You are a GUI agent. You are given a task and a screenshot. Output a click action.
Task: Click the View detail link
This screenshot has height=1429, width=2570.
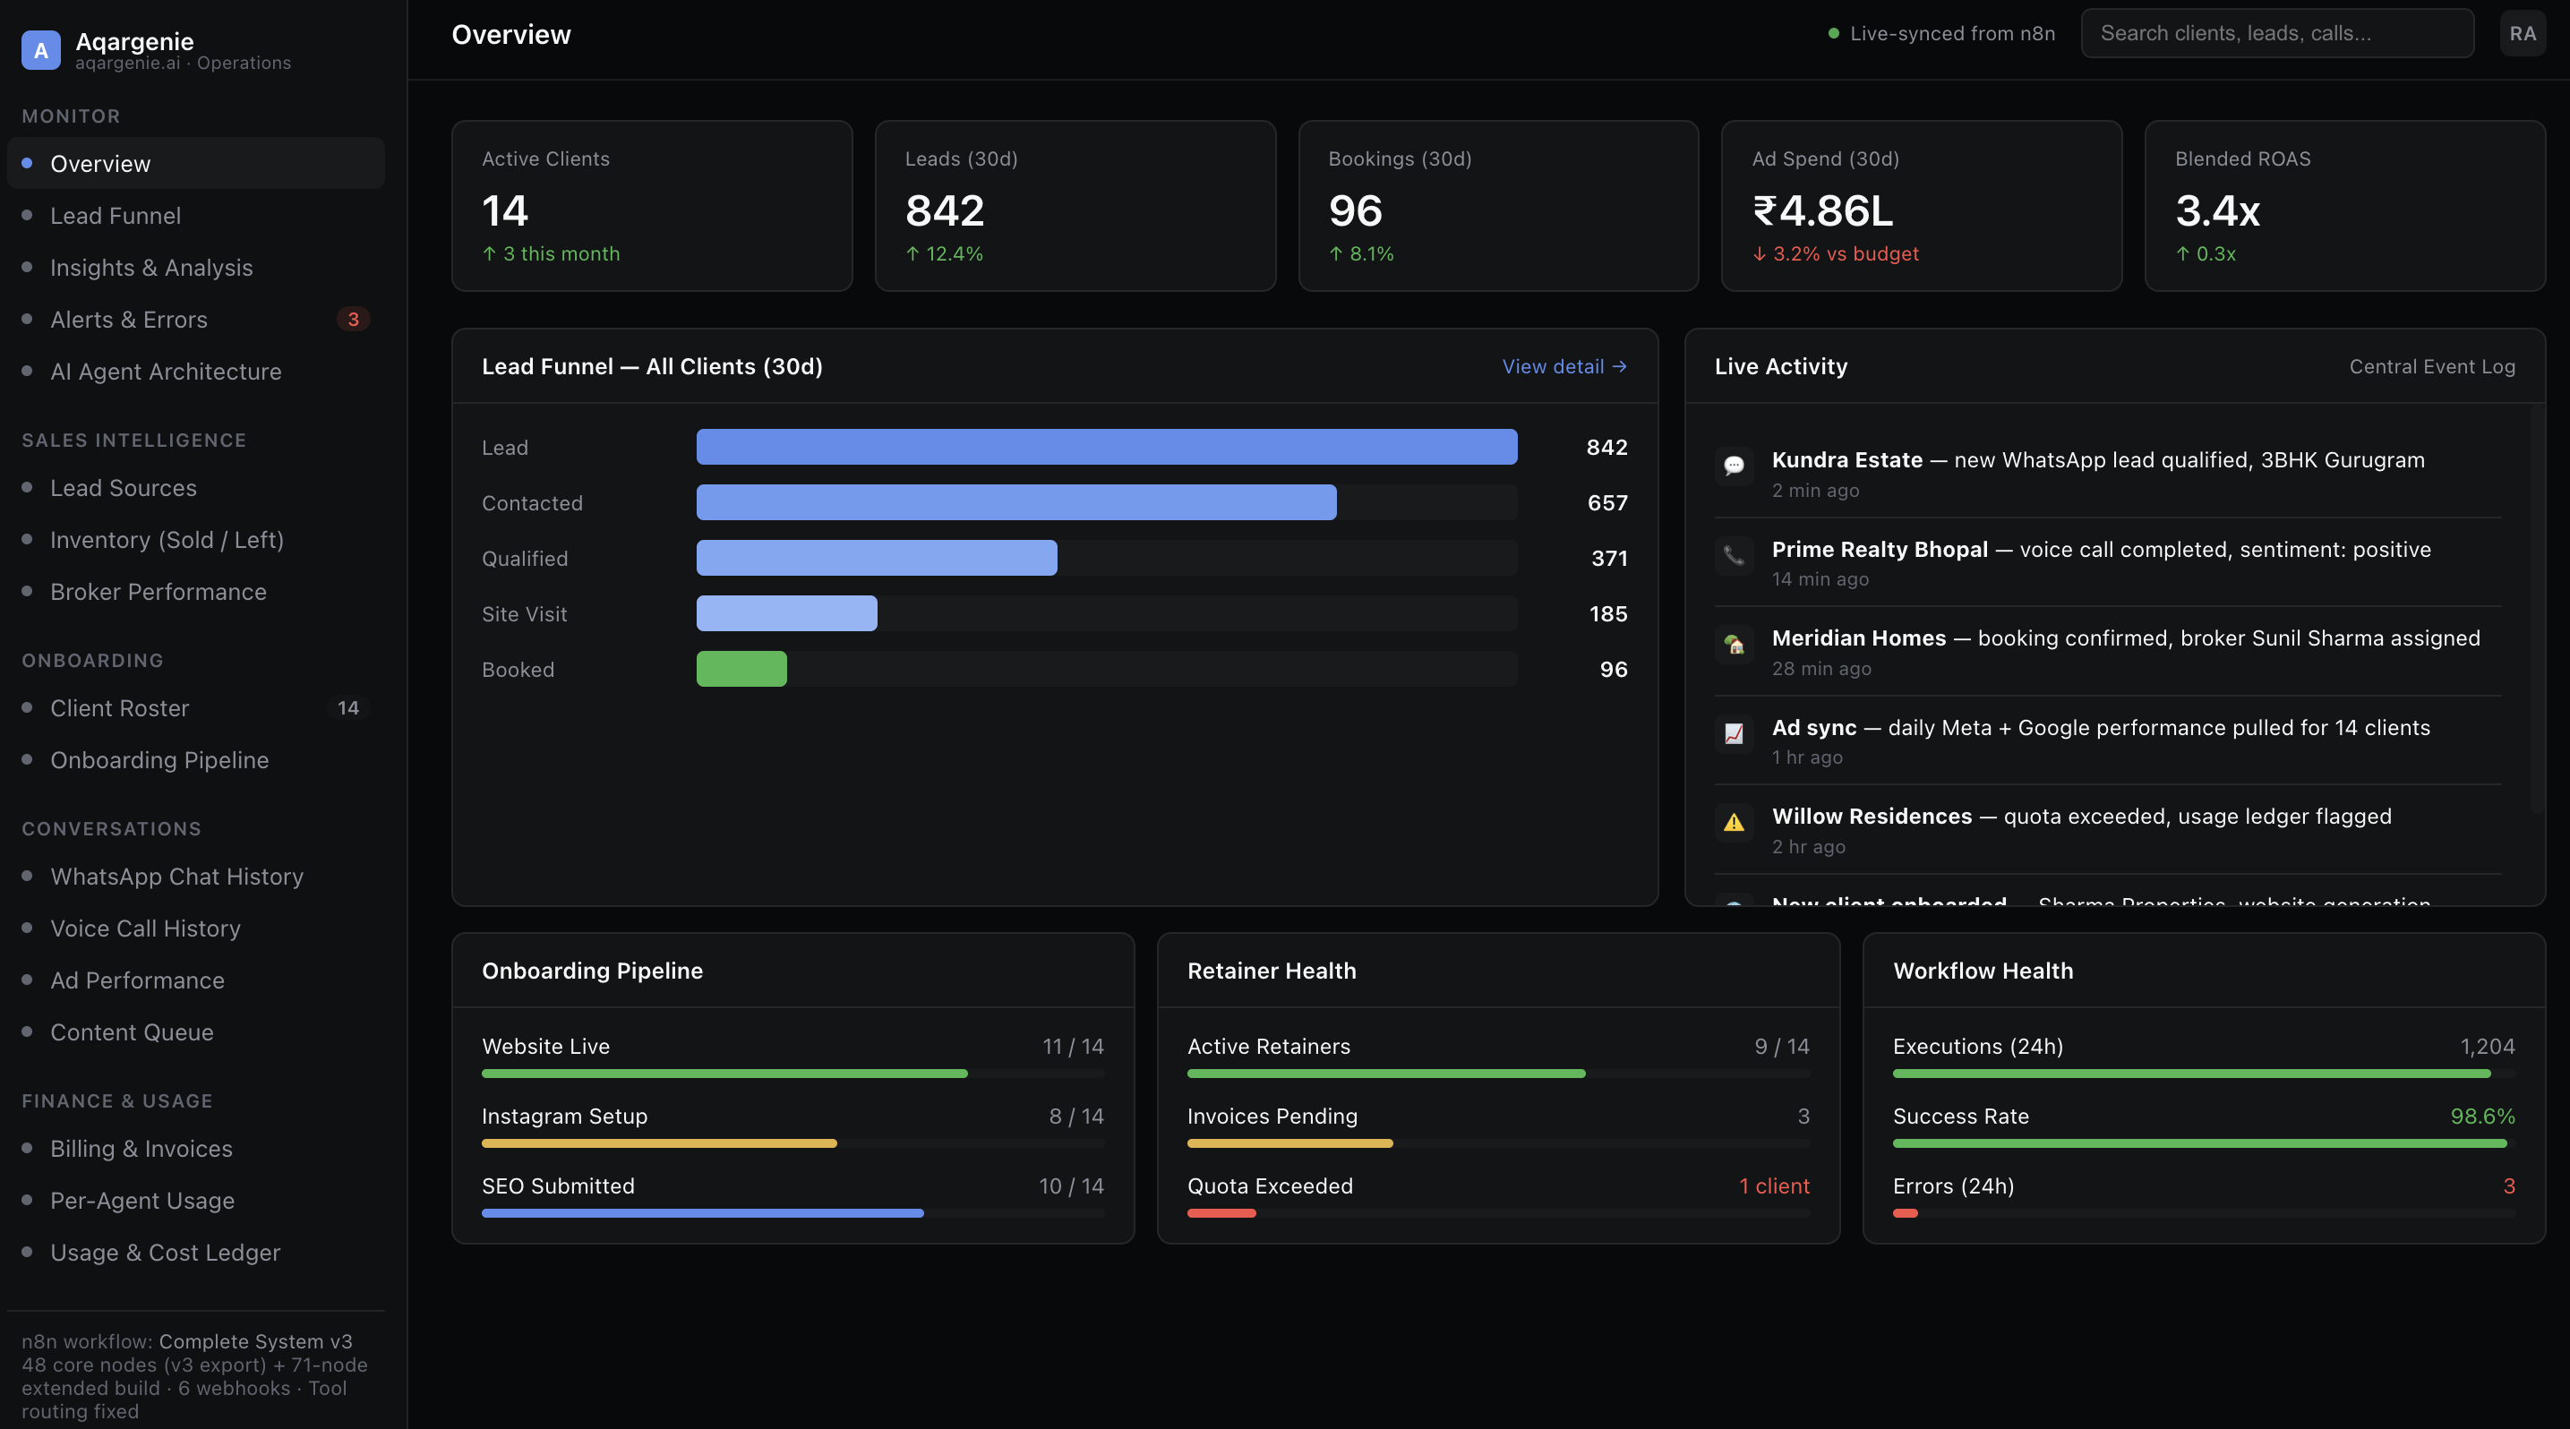(1564, 367)
